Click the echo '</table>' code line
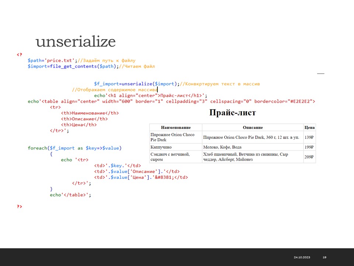This screenshot has height=266, width=354. 70,195
